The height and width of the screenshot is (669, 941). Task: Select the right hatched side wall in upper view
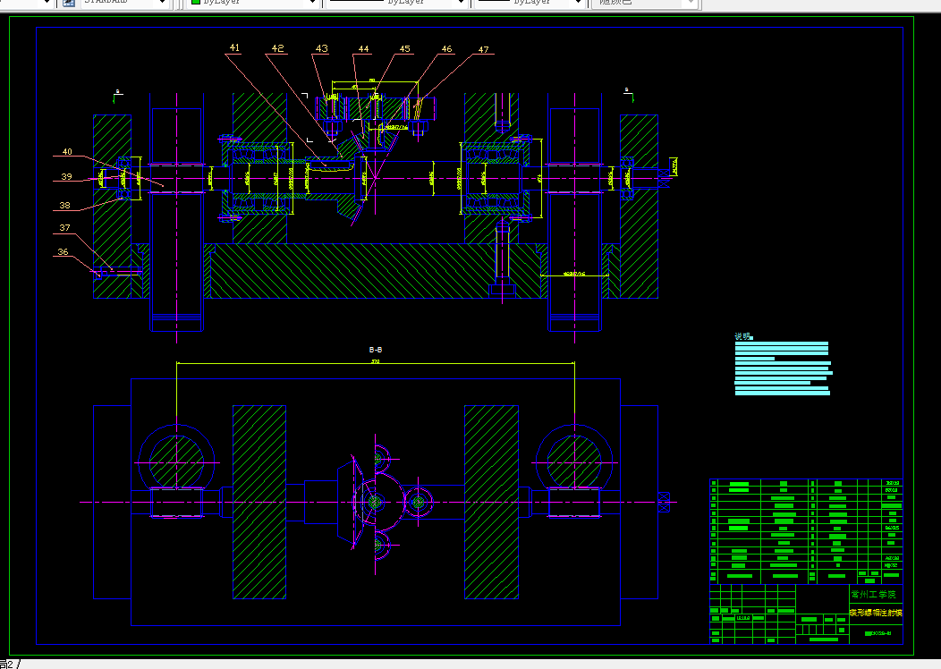click(x=640, y=207)
